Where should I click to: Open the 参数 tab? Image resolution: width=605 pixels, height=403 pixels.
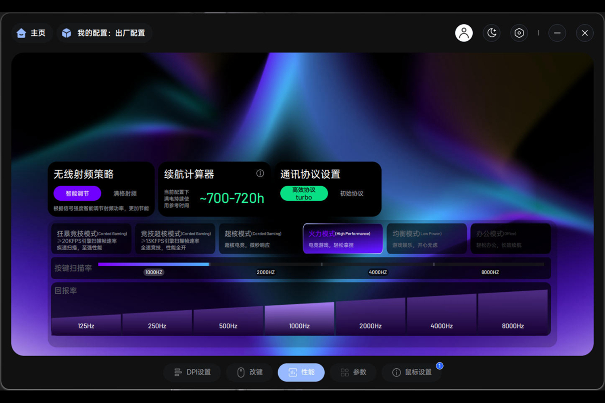coord(353,372)
